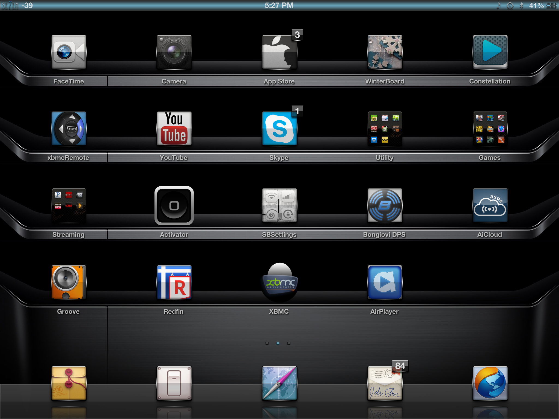Launch the Camera app
Viewport: 559px width, 419px height.
174,52
